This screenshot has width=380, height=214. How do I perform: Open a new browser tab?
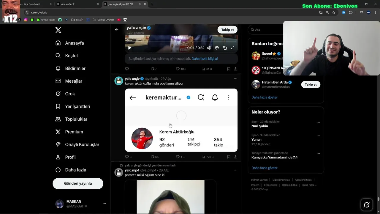(152, 4)
